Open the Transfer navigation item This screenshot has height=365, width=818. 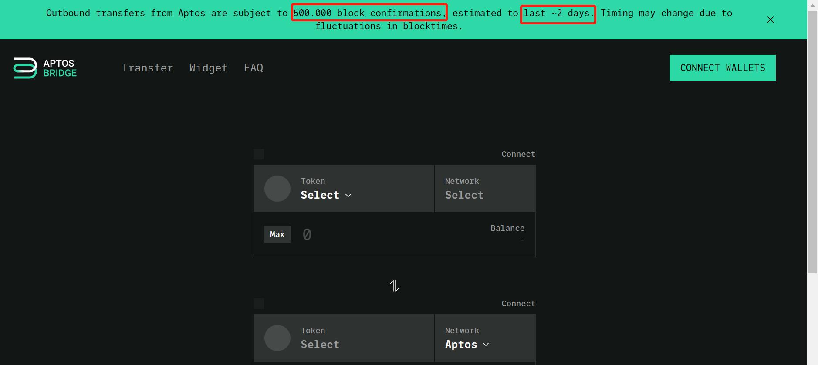tap(147, 68)
